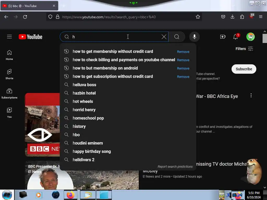Submit search with the magnifier button
The width and height of the screenshot is (267, 200).
(177, 37)
